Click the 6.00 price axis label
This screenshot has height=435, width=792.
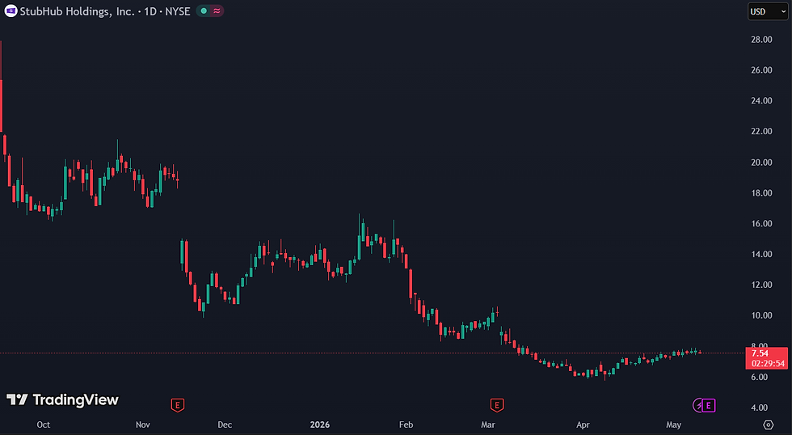pyautogui.click(x=759, y=377)
